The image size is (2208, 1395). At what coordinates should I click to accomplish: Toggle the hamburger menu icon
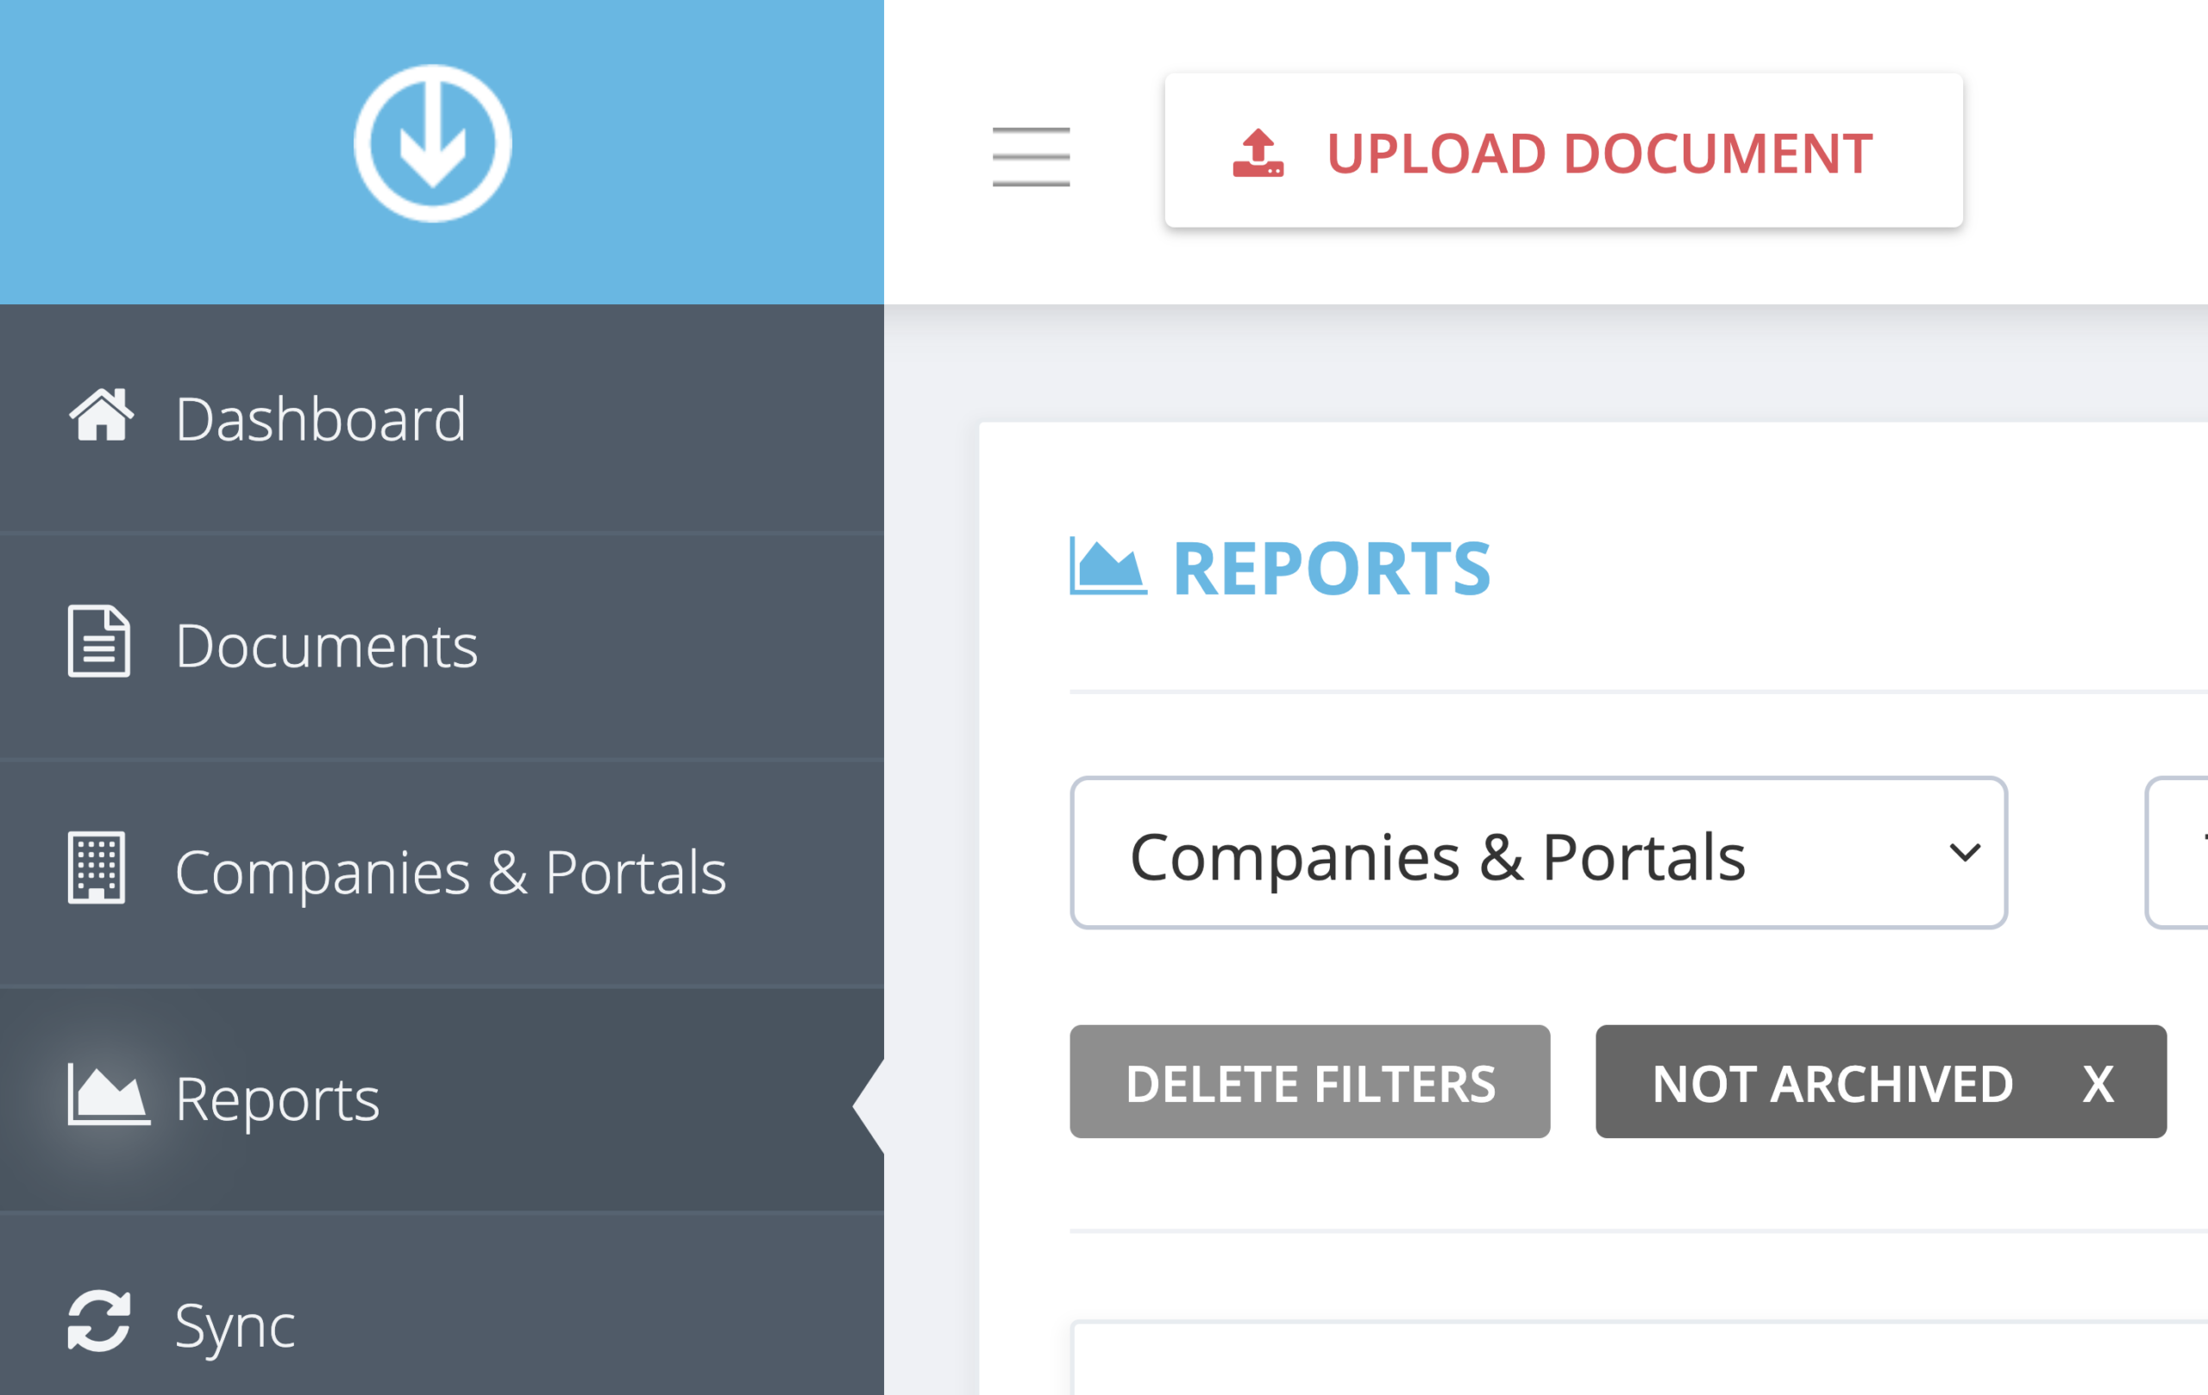coord(1031,157)
